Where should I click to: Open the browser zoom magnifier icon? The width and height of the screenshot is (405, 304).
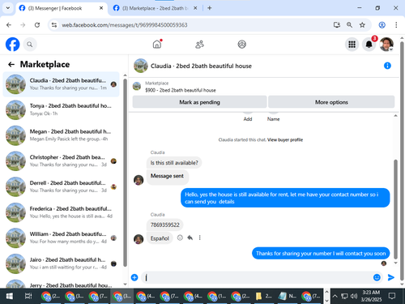point(349,25)
